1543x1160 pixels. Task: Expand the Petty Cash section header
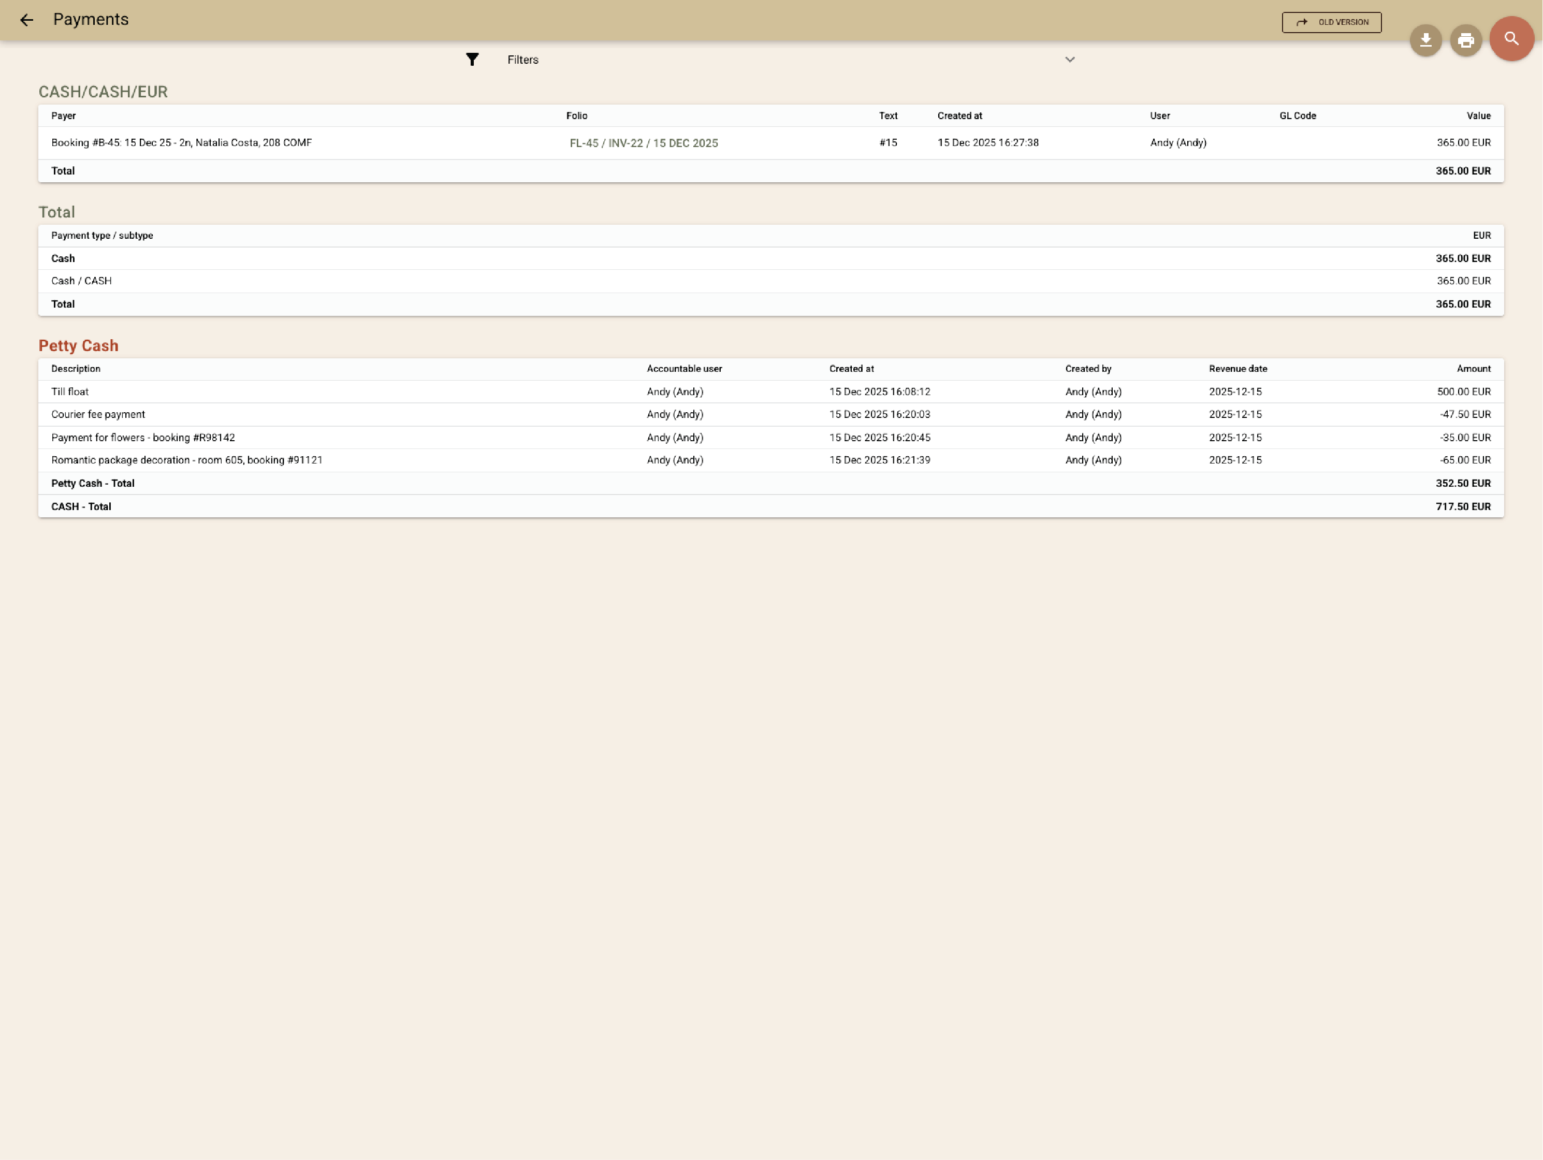(78, 345)
